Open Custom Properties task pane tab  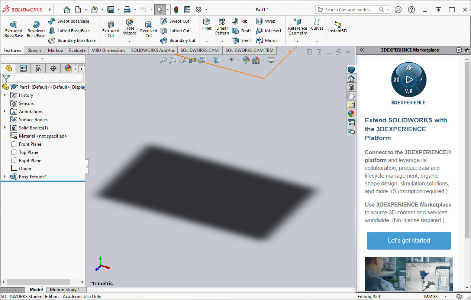[351, 123]
